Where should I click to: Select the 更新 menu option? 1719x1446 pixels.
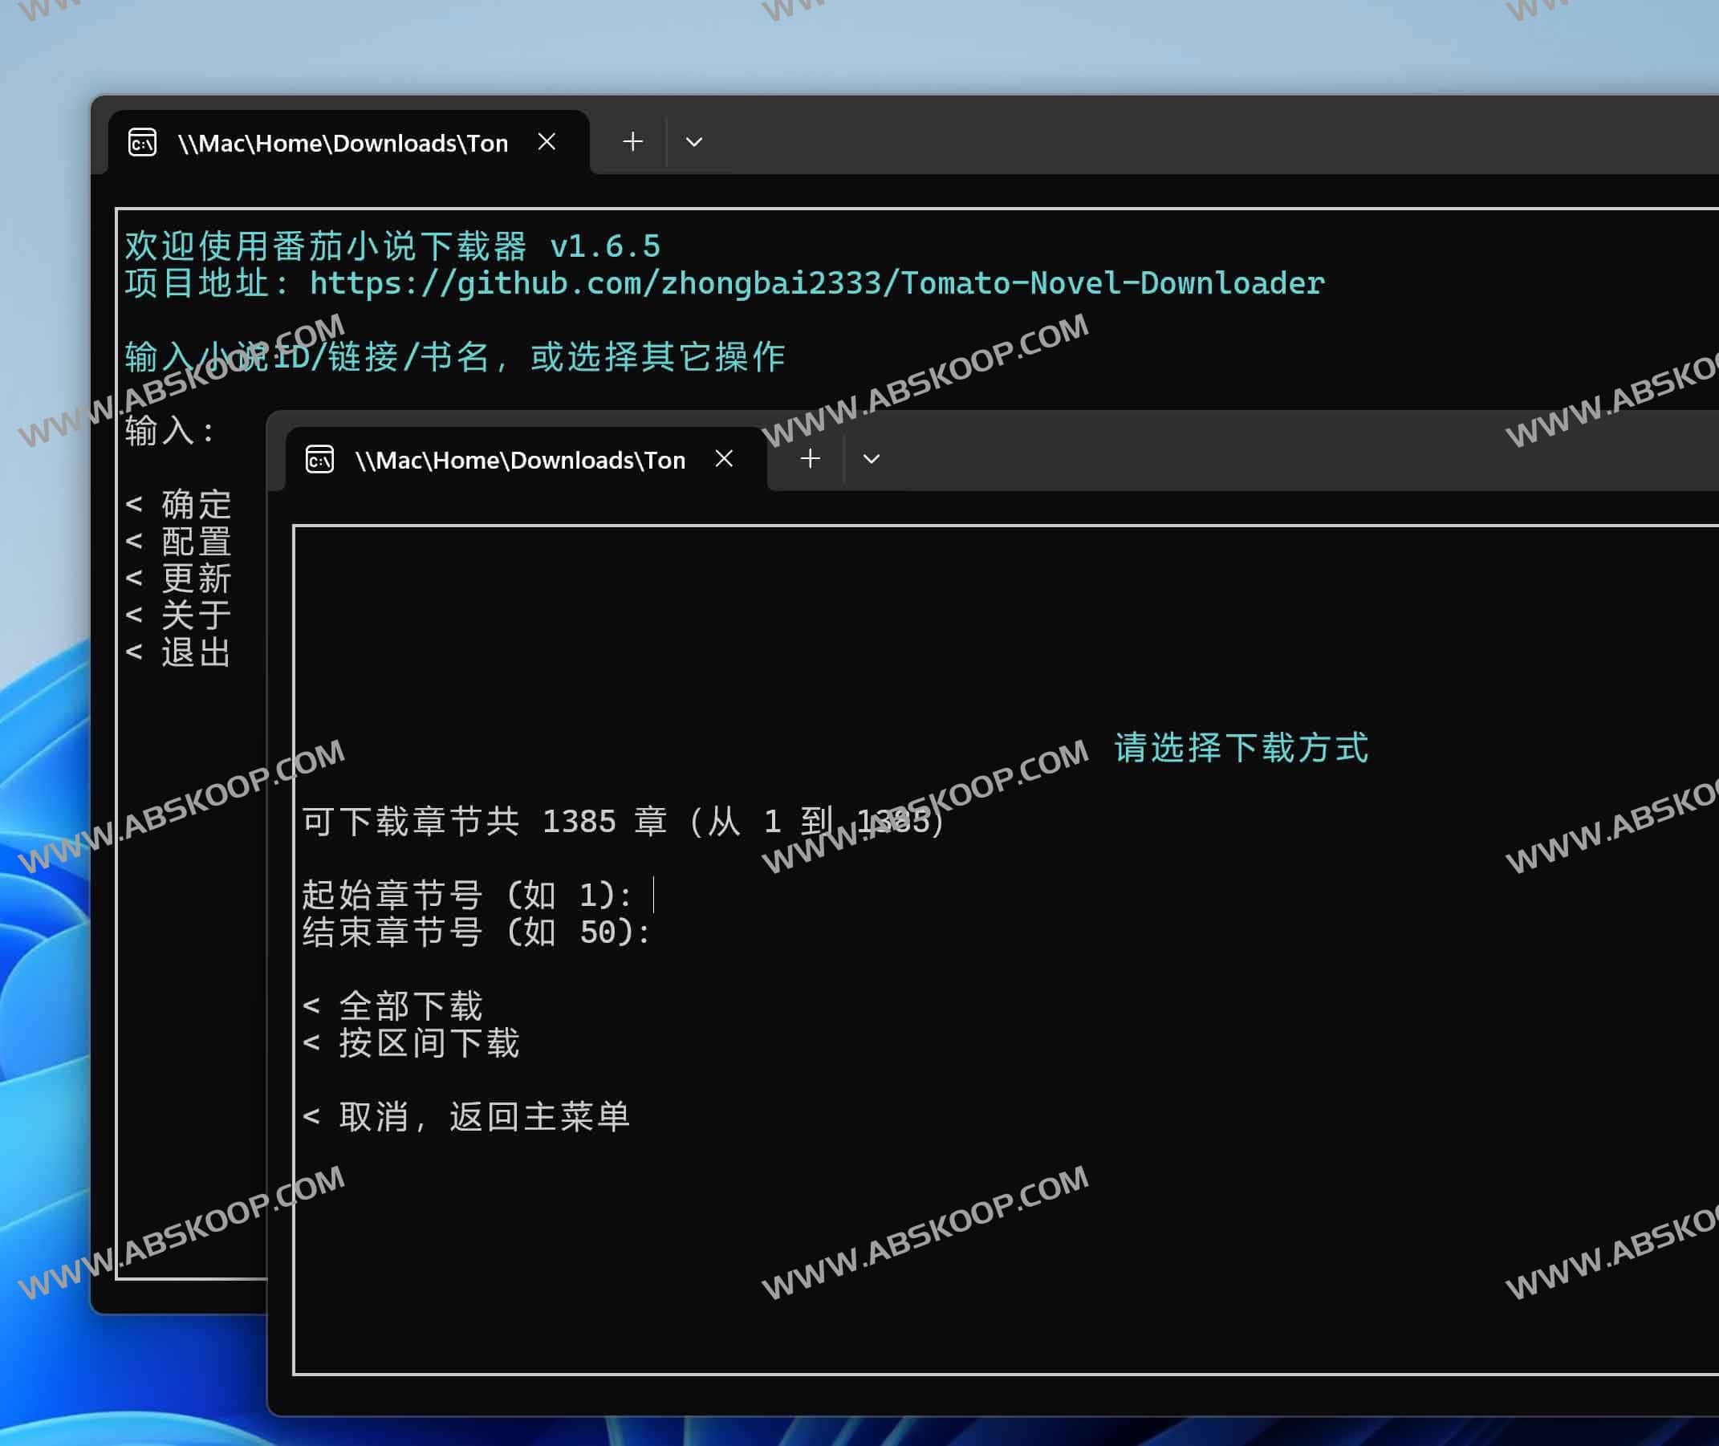[x=195, y=579]
